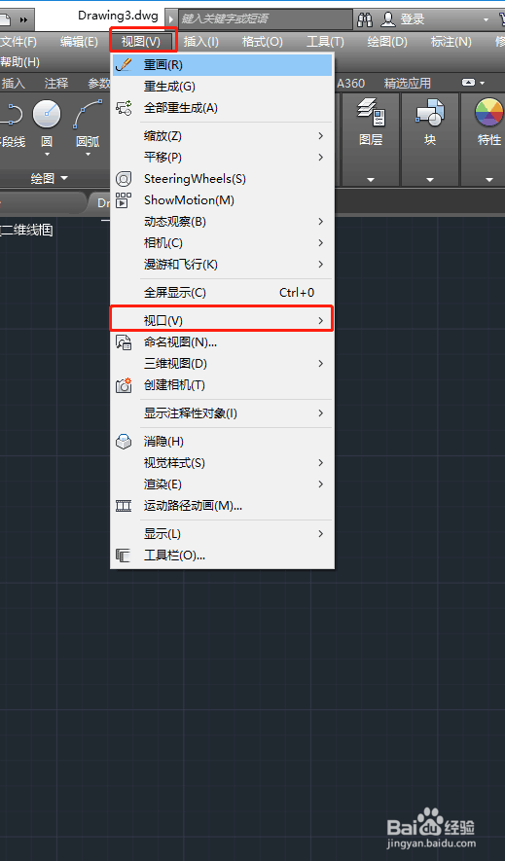Open the 视图(V) menu
Viewport: 505px width, 861px height.
pyautogui.click(x=141, y=42)
